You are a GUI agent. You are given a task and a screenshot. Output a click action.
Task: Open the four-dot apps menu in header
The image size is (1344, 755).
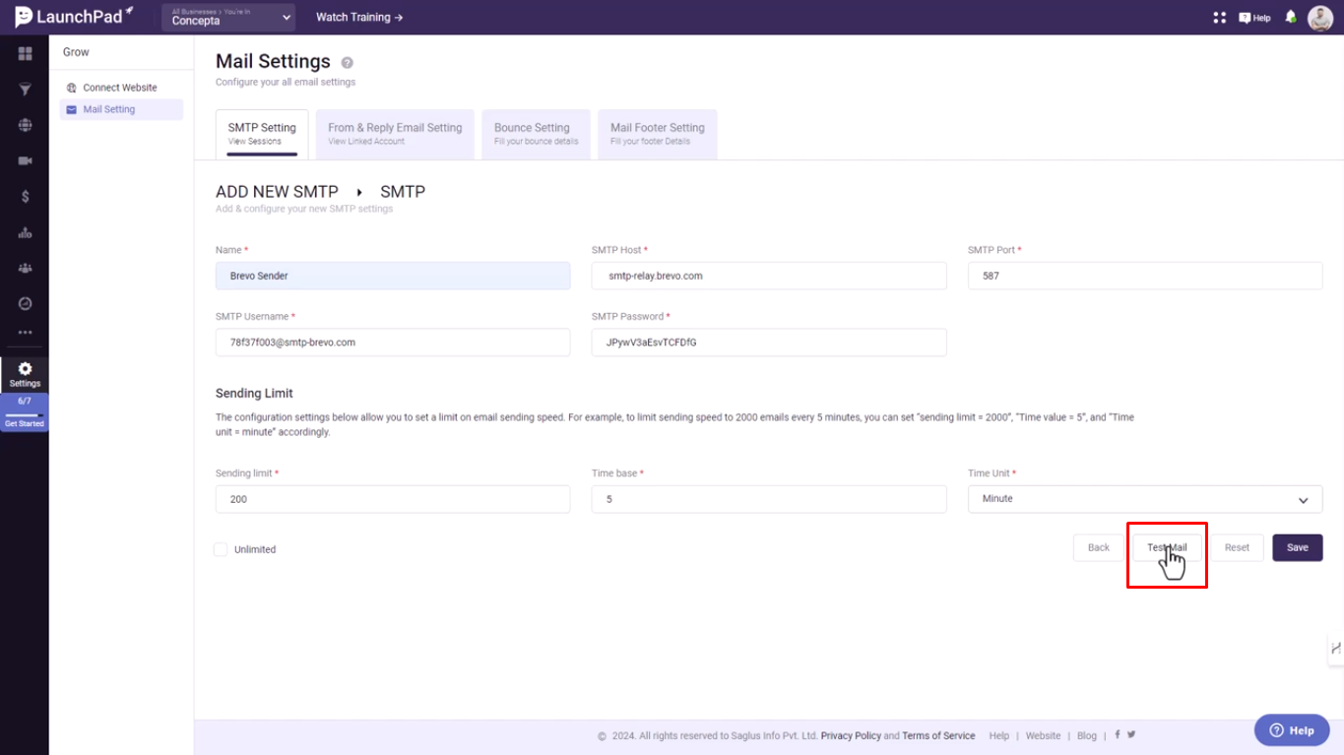click(1220, 18)
